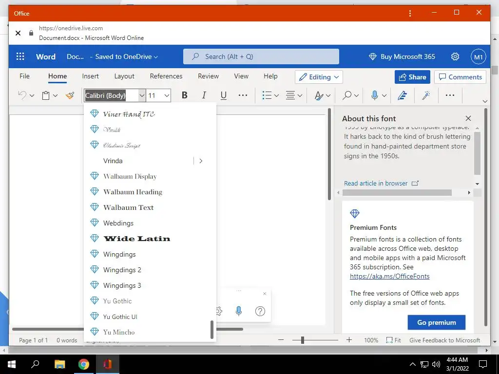Open the Settings gear in Word header
Image resolution: width=499 pixels, height=374 pixels.
coord(455,56)
